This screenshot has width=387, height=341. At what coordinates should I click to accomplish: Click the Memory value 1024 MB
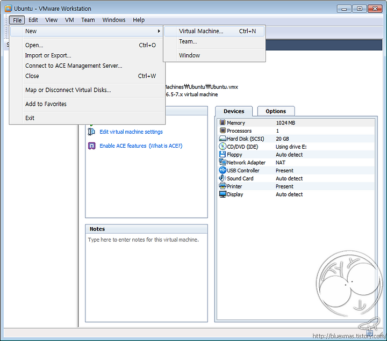(x=285, y=123)
